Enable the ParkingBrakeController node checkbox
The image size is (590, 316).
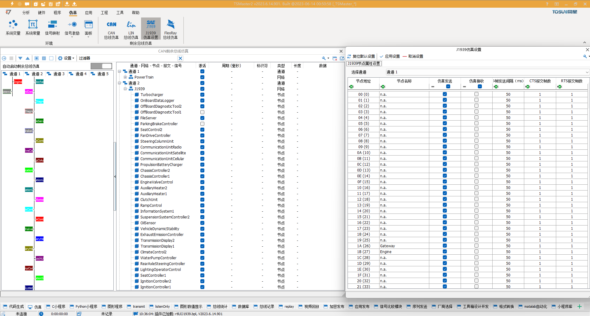point(202,124)
